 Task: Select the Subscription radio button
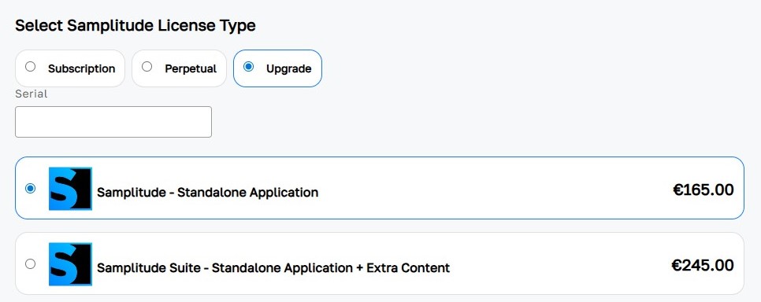(30, 67)
